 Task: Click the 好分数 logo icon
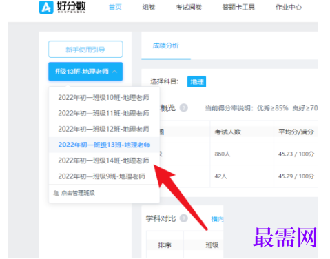pyautogui.click(x=46, y=8)
